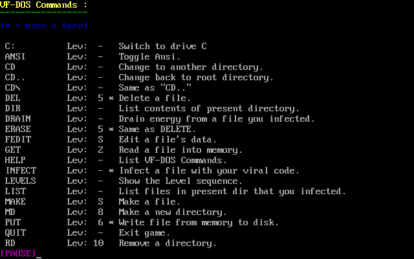Select the ANSI command name
The width and height of the screenshot is (414, 259).
coord(15,56)
